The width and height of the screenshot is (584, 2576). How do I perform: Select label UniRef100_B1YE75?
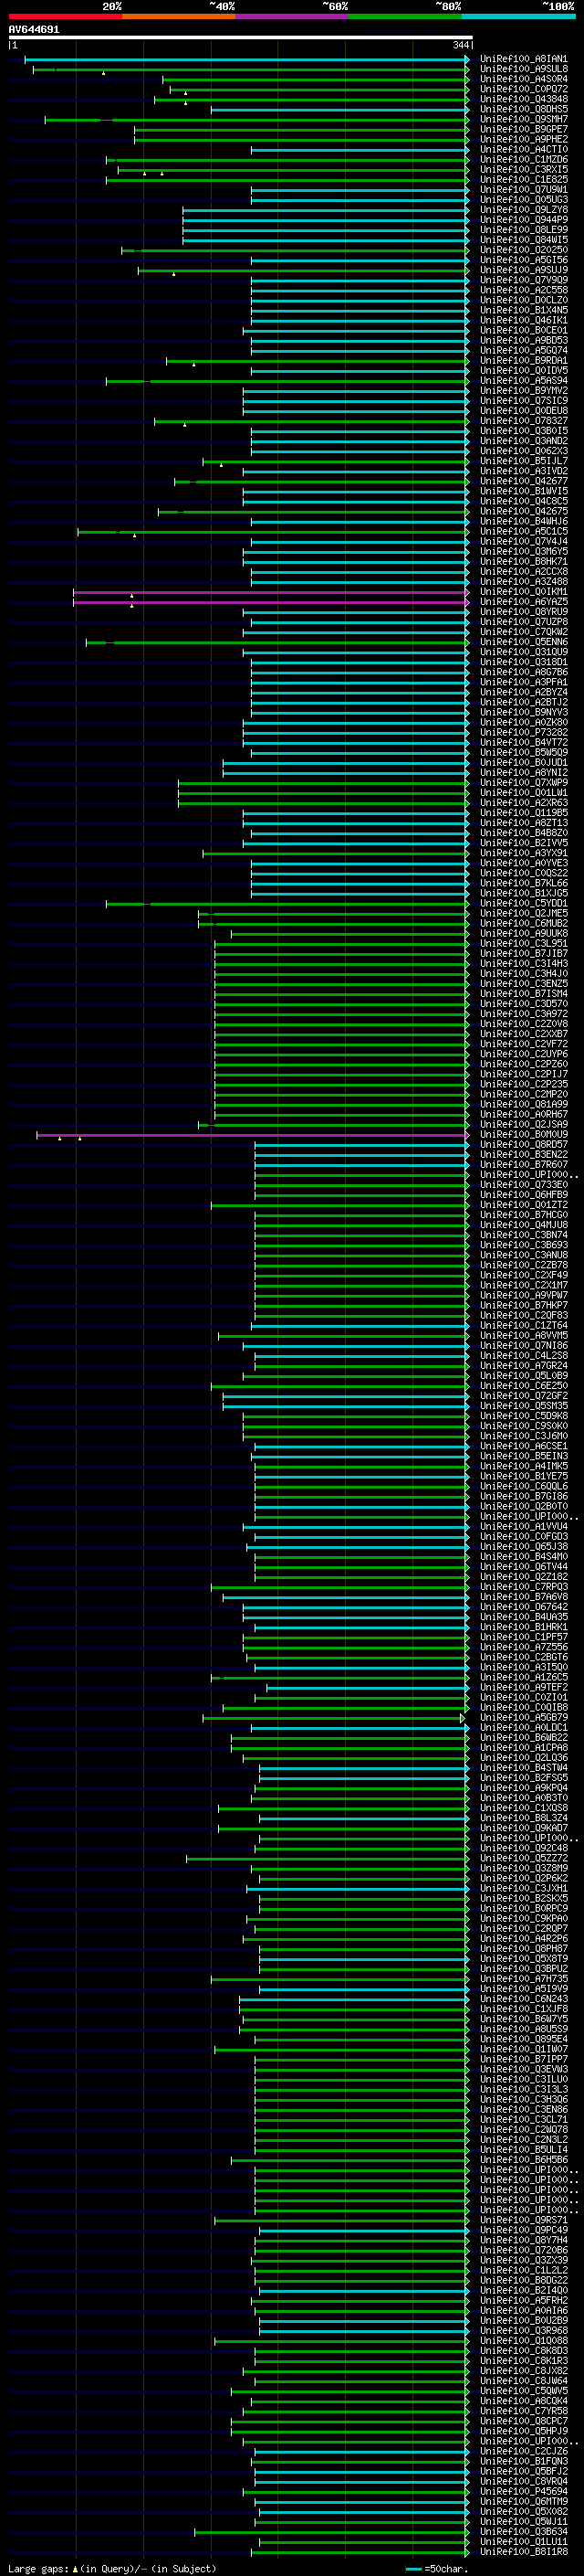tap(523, 1477)
